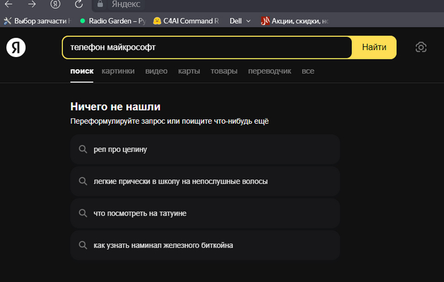Click the Найти search button

(x=374, y=48)
